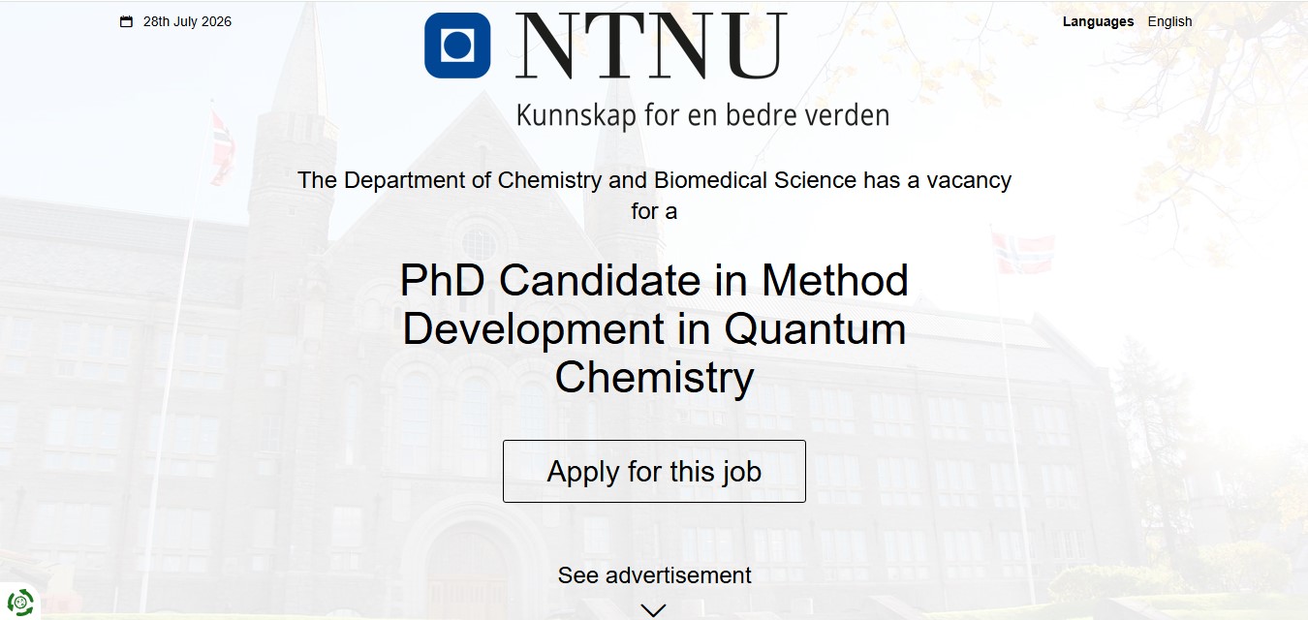Image resolution: width=1308 pixels, height=620 pixels.
Task: Click the word Quantum in the heading
Action: (815, 329)
